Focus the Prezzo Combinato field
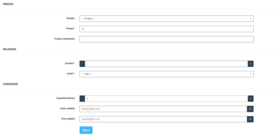The width and height of the screenshot is (276, 140). (167, 39)
